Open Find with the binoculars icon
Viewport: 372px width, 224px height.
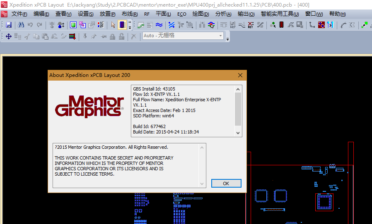click(21, 25)
